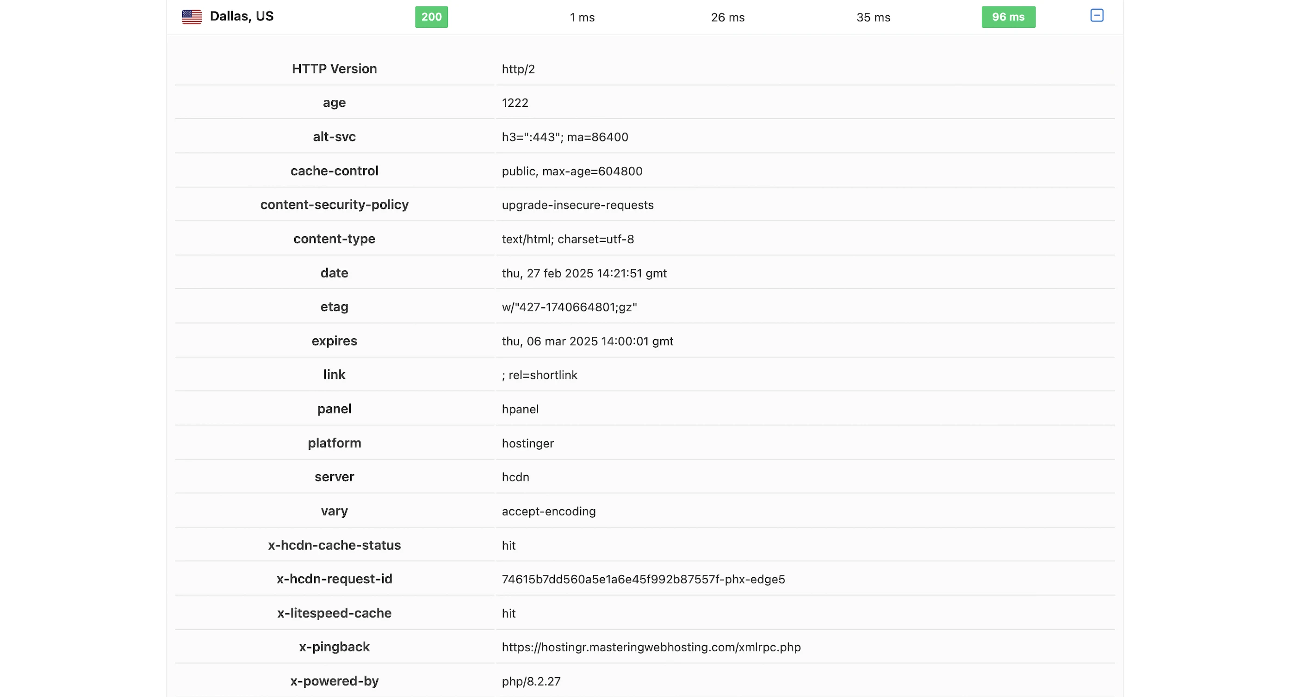This screenshot has height=697, width=1290.
Task: Click the green 96 ms badge
Action: click(x=1008, y=17)
